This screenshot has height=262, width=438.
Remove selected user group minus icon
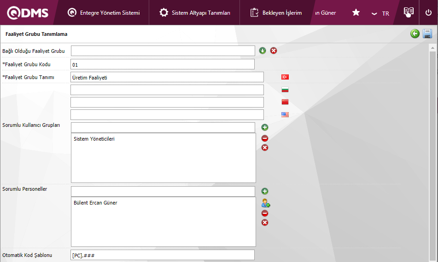coord(265,138)
